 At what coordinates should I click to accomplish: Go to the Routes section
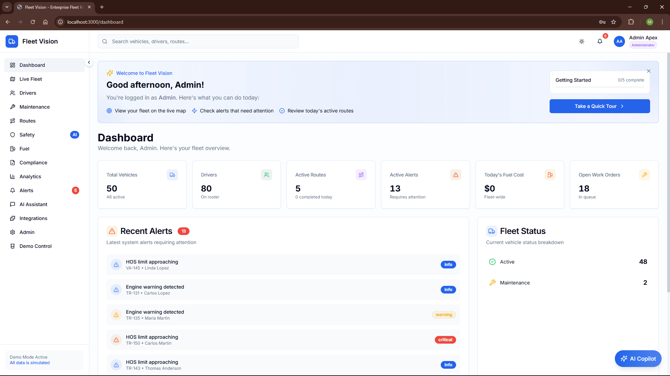[x=28, y=121]
